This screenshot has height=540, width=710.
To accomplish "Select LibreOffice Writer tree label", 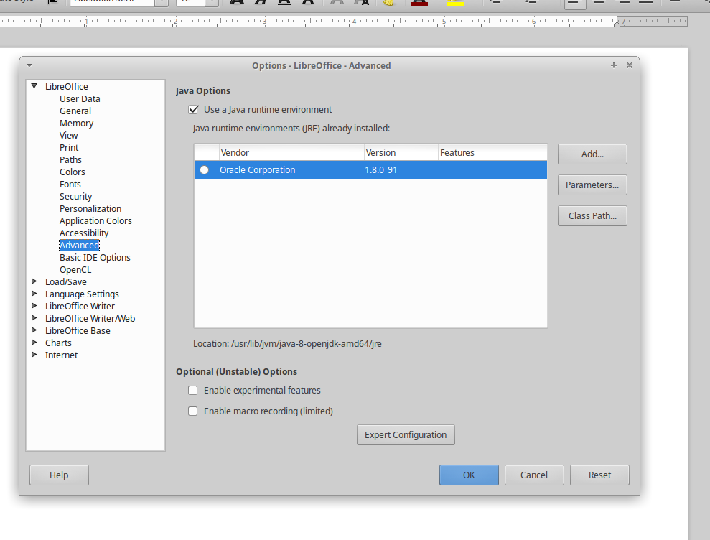I will tap(80, 306).
